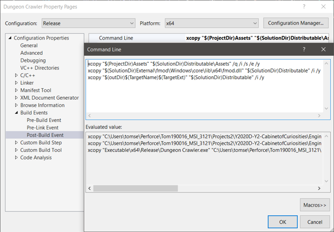
Task: Select the Advanced property page
Action: click(31, 53)
